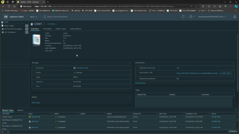Click the SW2-VDS switch icon in tasks

tap(30, 121)
